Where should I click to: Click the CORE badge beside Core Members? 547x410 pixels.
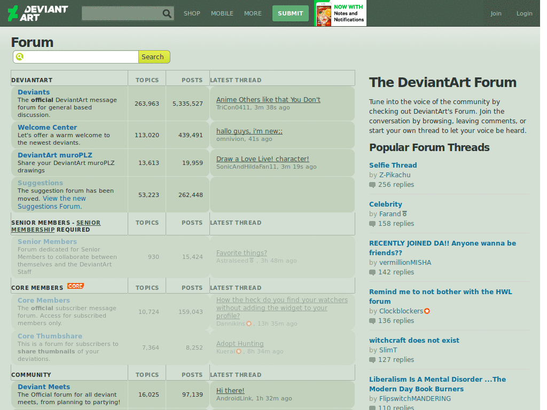(x=75, y=286)
